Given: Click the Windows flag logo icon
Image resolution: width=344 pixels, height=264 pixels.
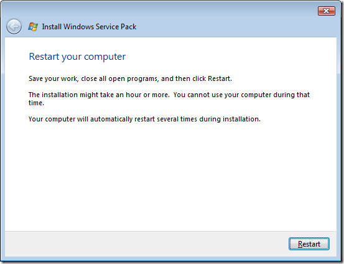Looking at the screenshot, I should pos(33,27).
